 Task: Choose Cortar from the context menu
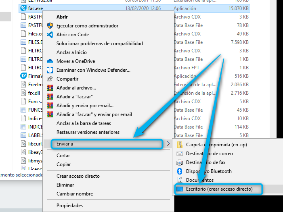click(x=63, y=156)
